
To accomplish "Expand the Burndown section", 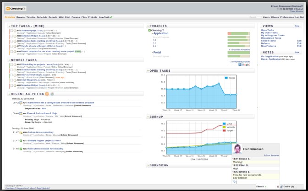I will pyautogui.click(x=148, y=165).
